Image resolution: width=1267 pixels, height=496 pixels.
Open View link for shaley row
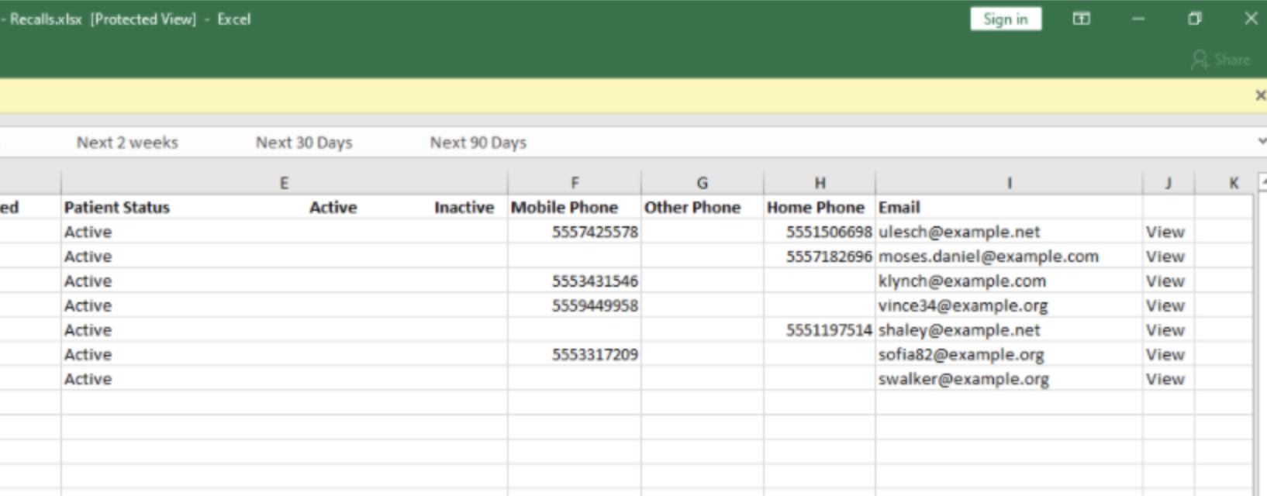(1165, 330)
